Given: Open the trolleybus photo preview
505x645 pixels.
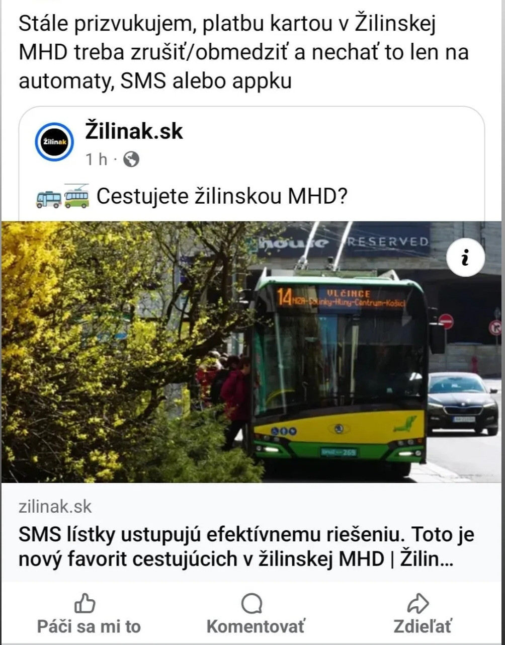Looking at the screenshot, I should pos(252,352).
